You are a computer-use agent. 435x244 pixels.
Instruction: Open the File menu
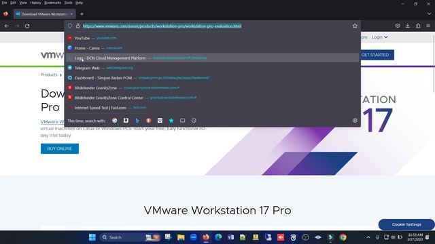pos(4,3)
